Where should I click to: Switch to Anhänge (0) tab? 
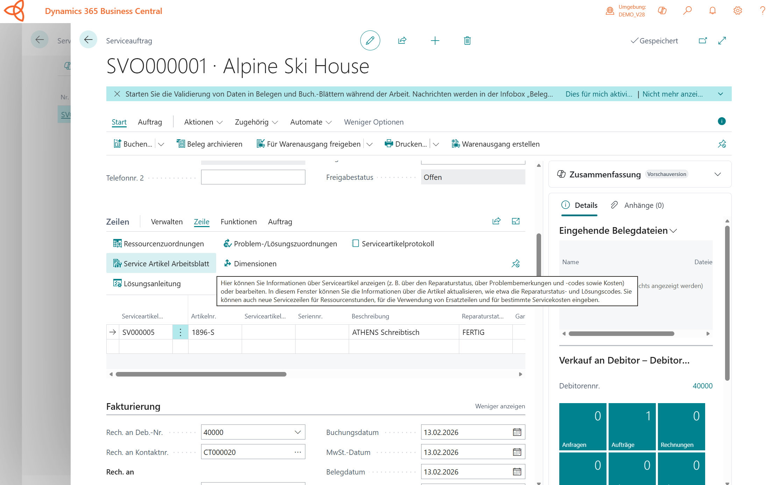pyautogui.click(x=637, y=205)
